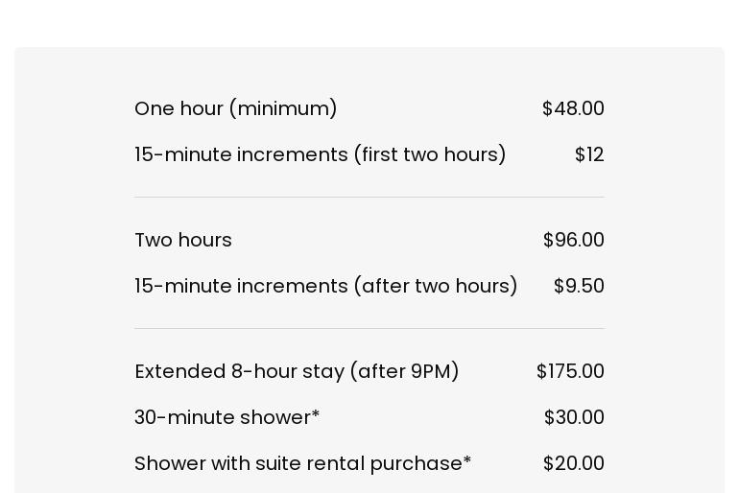
Task: Click the $175.00 price
Action: coord(570,371)
